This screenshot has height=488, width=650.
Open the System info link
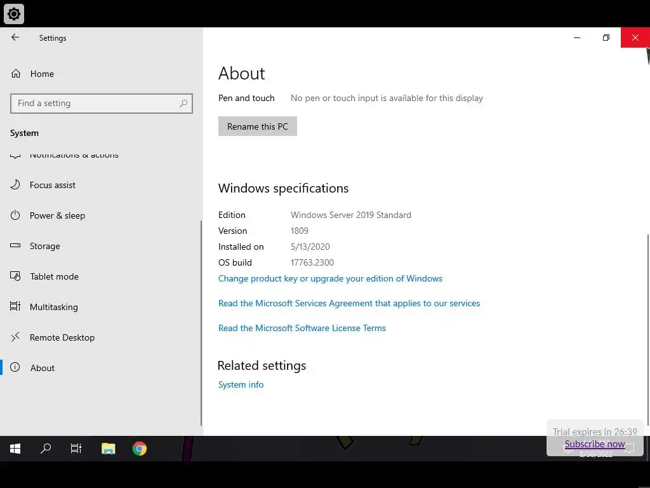coord(241,384)
